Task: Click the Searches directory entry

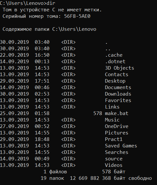Action: click(116, 152)
